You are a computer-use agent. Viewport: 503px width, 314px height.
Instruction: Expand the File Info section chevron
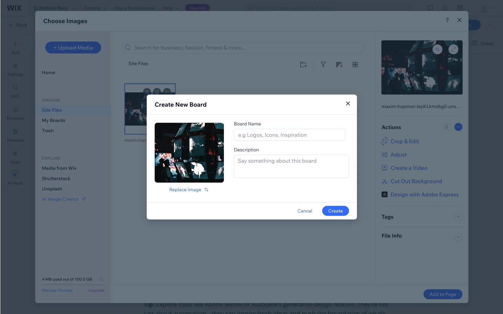[458, 237]
